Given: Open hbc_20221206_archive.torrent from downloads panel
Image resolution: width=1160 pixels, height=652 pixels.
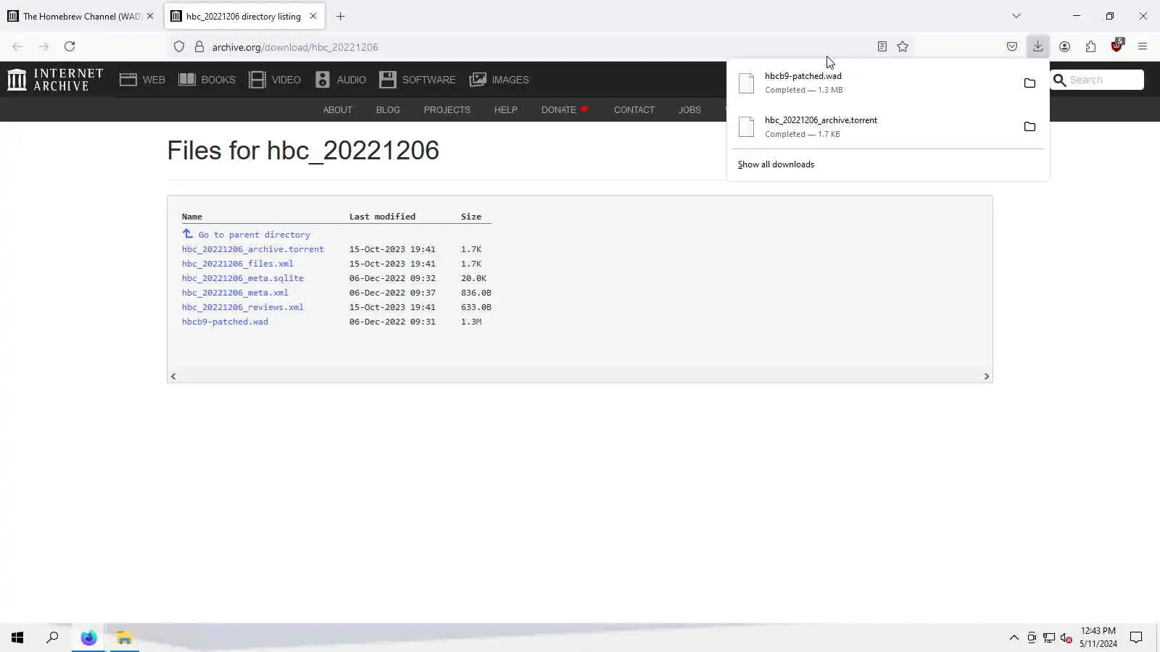Looking at the screenshot, I should [874, 127].
